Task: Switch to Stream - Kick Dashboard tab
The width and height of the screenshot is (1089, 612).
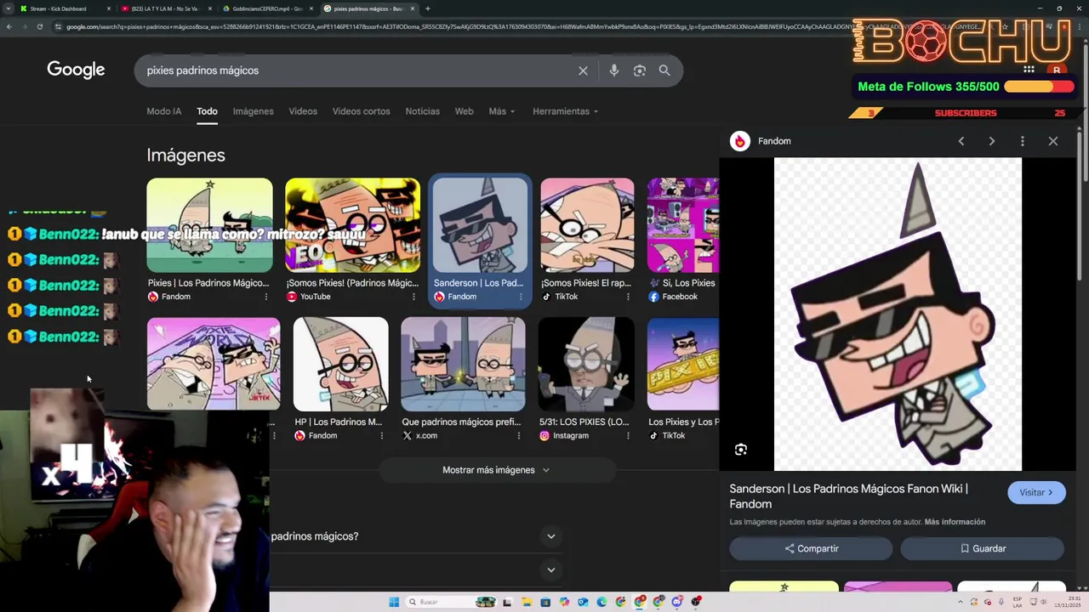Action: (x=63, y=8)
